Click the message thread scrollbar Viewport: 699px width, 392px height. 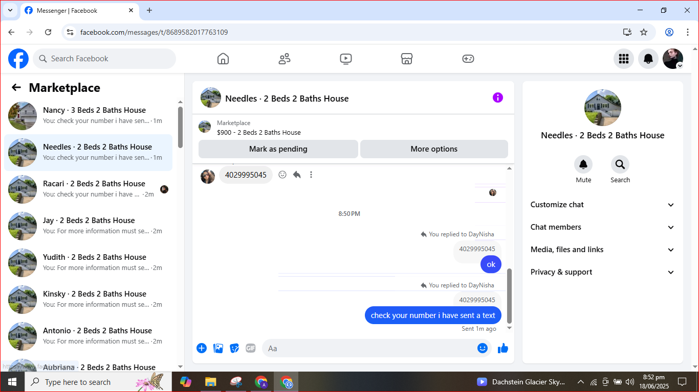[509, 296]
